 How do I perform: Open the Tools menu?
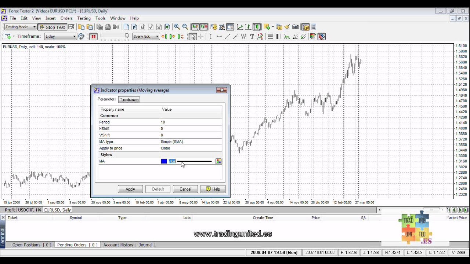point(101,18)
